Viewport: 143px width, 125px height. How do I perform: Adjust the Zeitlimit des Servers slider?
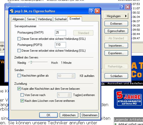coord(31,62)
